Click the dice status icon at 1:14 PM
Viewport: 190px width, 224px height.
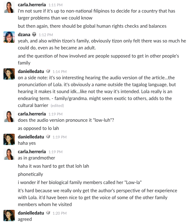click(48, 71)
